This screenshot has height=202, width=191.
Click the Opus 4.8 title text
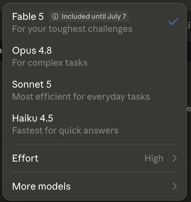(x=32, y=51)
